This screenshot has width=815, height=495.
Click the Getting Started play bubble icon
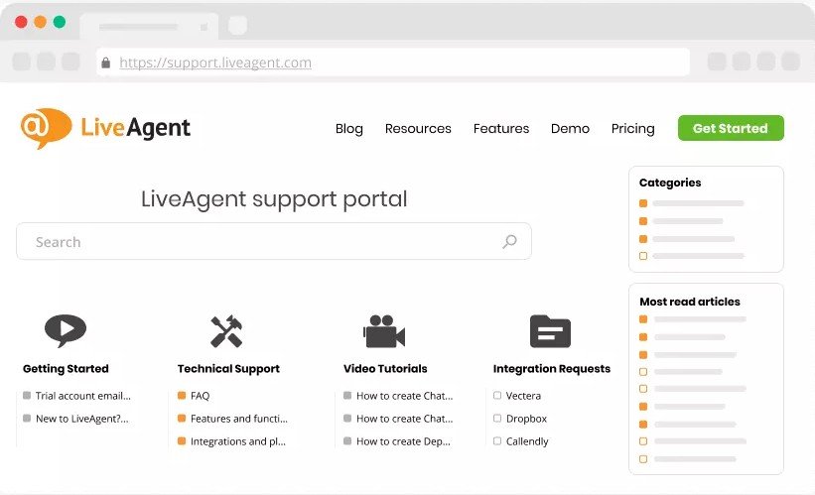click(66, 330)
